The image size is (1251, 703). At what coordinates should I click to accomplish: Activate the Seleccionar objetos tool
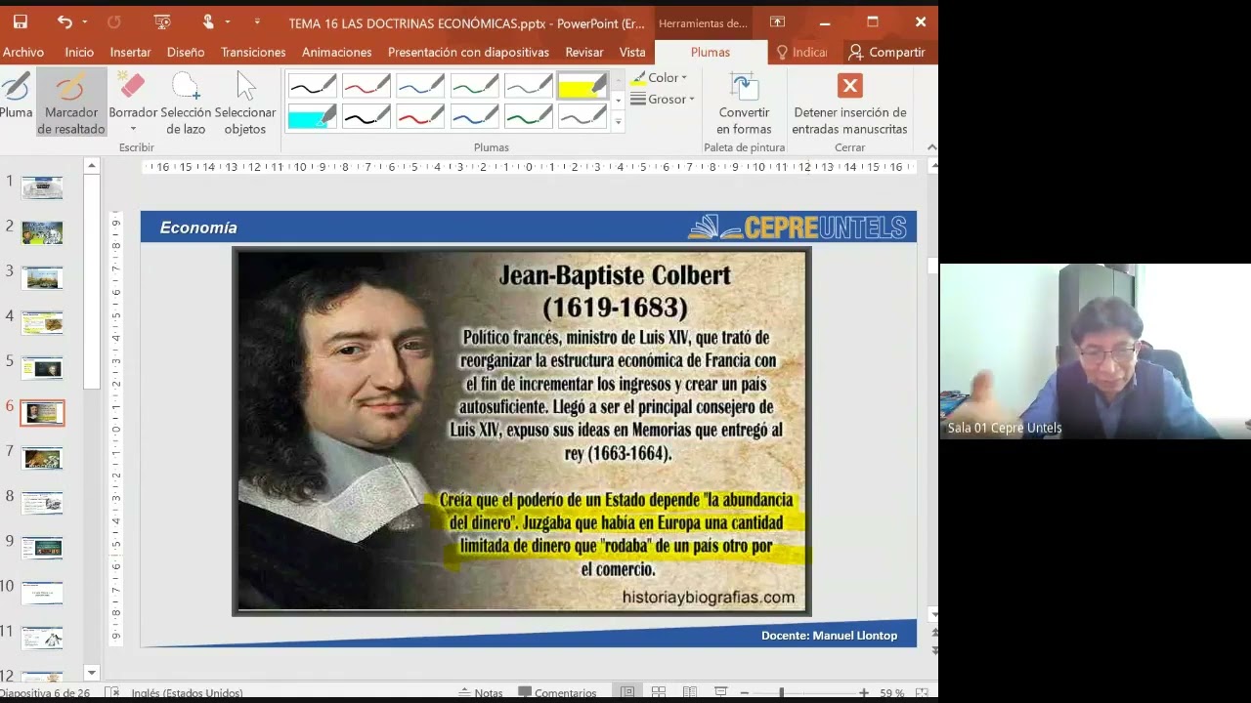click(x=245, y=102)
